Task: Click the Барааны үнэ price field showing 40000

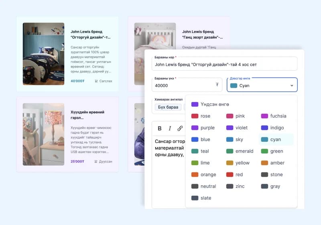Action: click(x=187, y=85)
